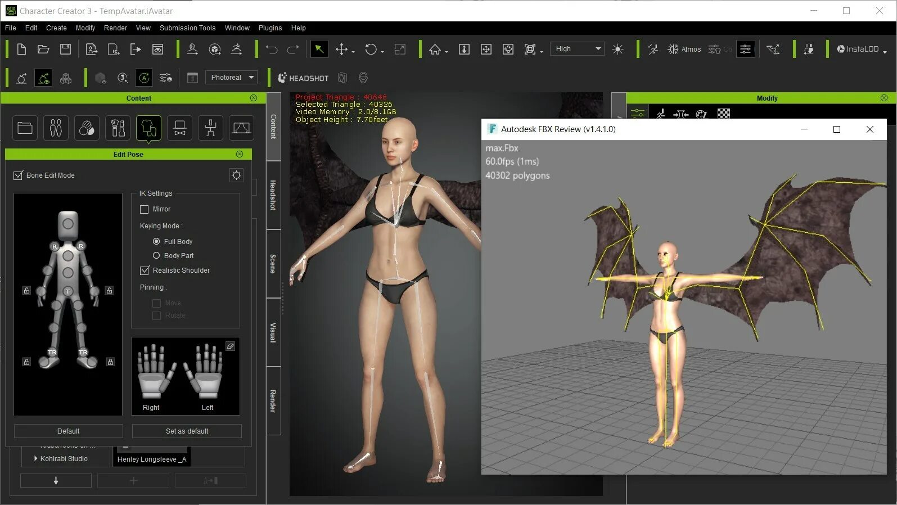Open the Create menu
This screenshot has height=505, width=897.
coord(56,28)
